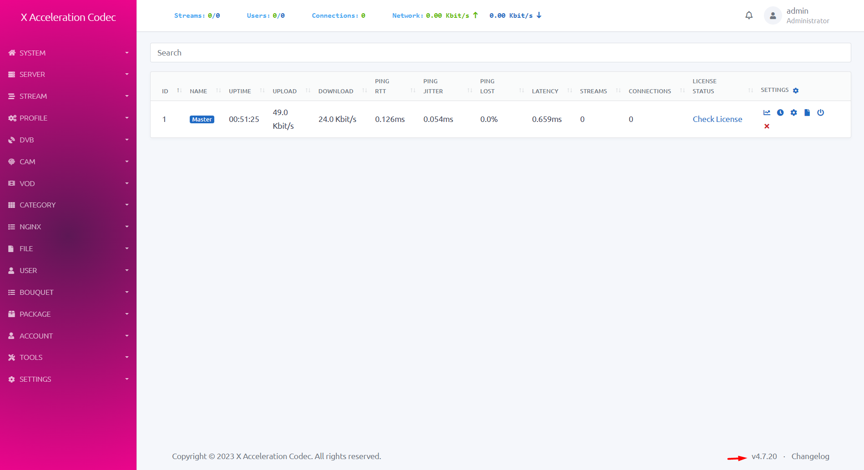Open the FILE menu item
Viewport: 864px width, 470px height.
tap(68, 249)
